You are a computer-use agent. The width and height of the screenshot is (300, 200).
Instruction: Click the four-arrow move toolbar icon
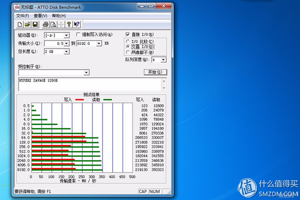tap(61, 24)
